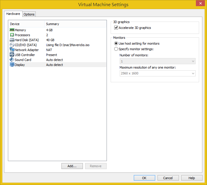The image size is (207, 185).
Task: Click the Processors chip icon
Action: 12,35
